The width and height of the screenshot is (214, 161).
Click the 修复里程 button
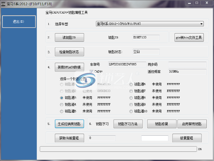(x=187, y=138)
